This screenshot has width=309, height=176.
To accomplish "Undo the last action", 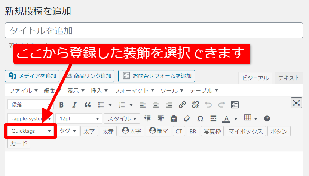I will click(x=208, y=105).
